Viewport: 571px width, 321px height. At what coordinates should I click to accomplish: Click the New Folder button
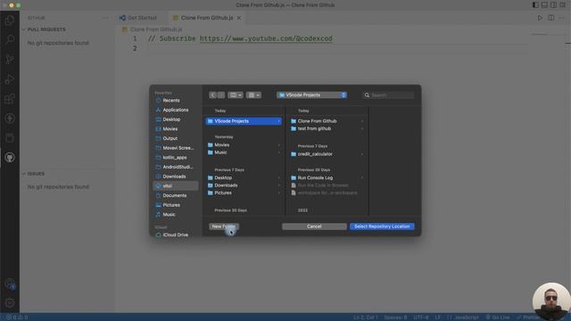[224, 226]
